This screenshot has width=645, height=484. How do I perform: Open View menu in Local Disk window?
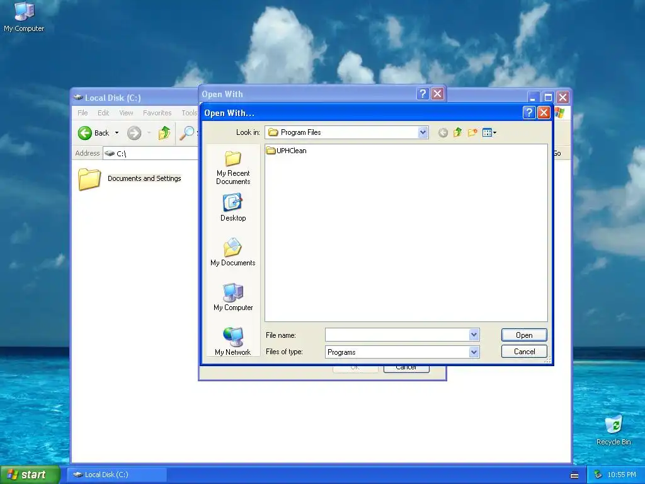click(x=126, y=113)
